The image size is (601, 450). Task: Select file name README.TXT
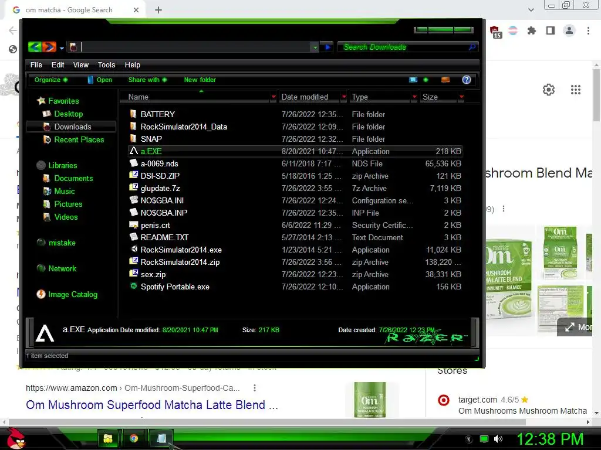coord(164,238)
